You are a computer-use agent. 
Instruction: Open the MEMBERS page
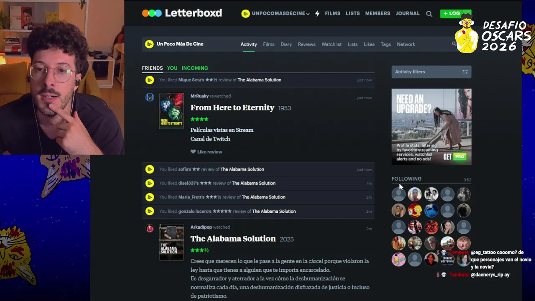378,13
